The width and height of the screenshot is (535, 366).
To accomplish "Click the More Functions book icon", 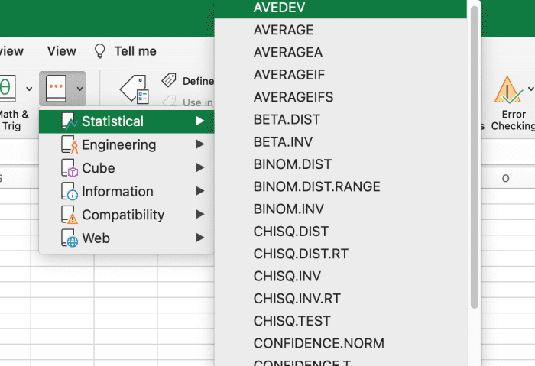I will click(57, 89).
